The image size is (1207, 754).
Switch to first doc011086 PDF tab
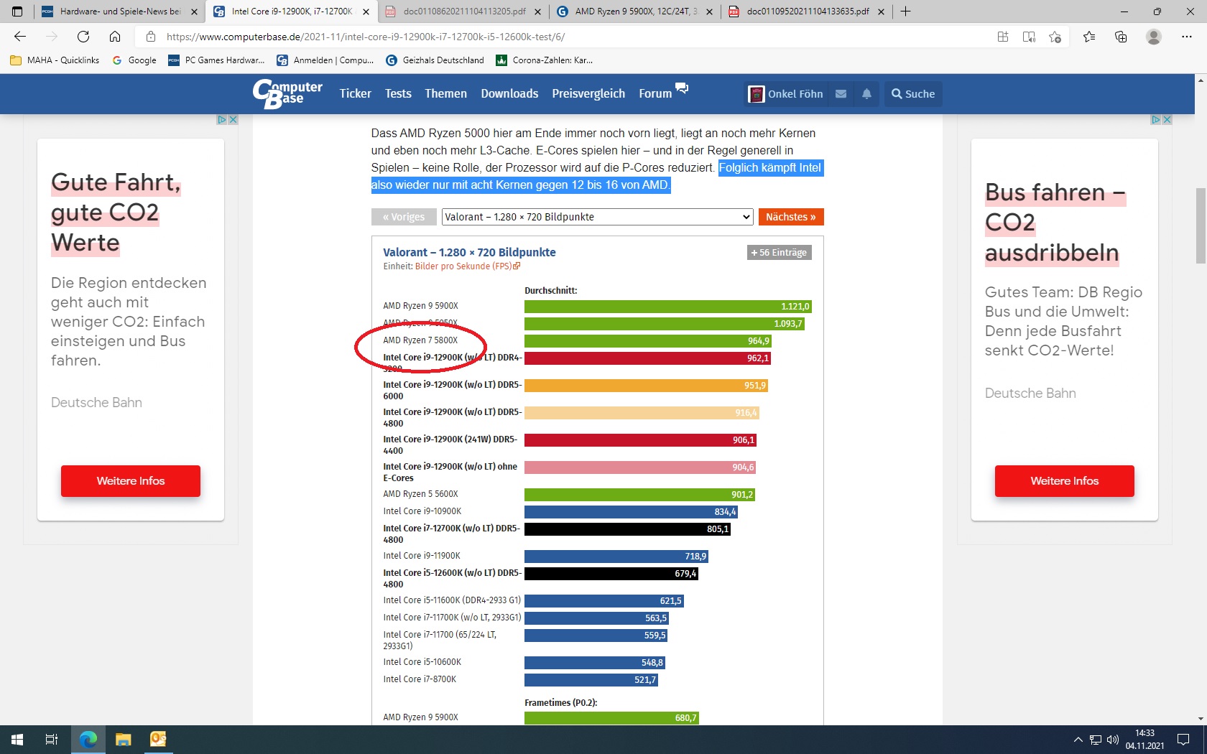pyautogui.click(x=465, y=11)
